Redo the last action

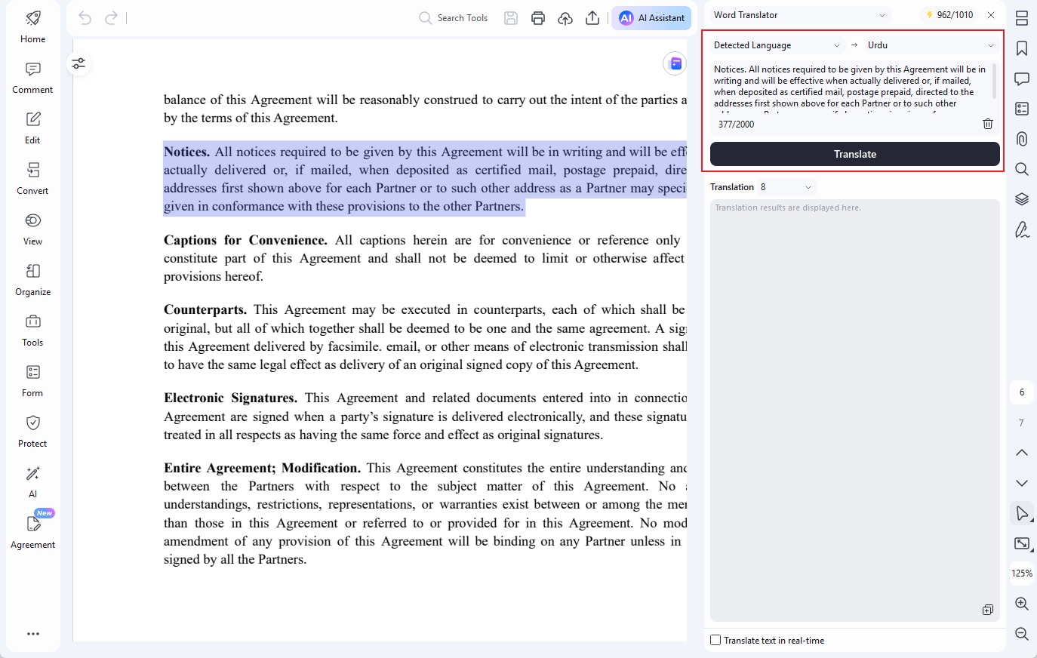pyautogui.click(x=111, y=18)
